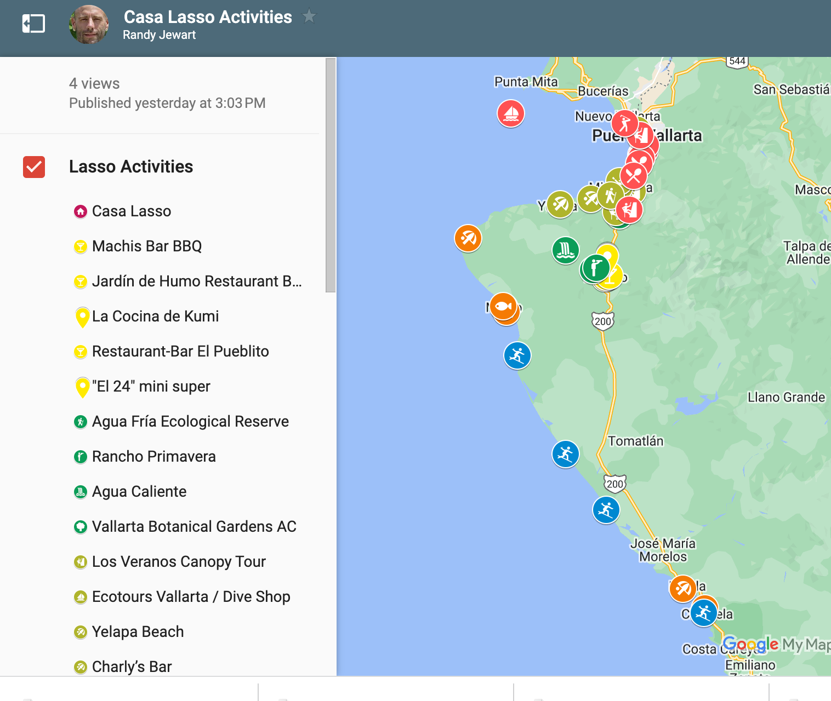Viewport: 831px width, 701px height.
Task: Open Randy Jewart's profile photo
Action: 89,25
